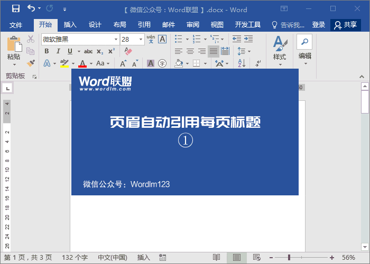
Task: Decrease the paragraph indent
Action: [x=237, y=39]
